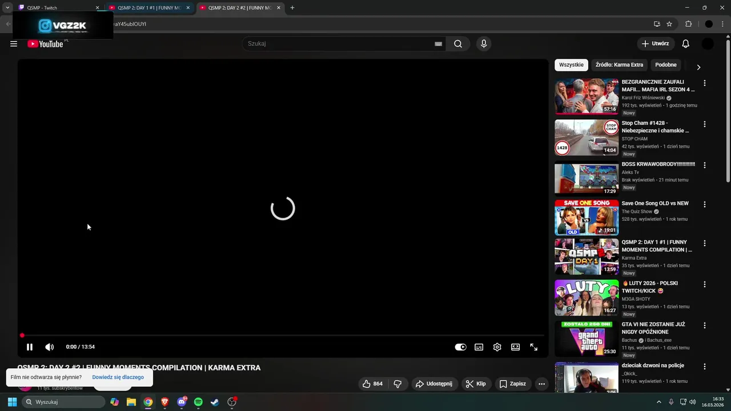Open options for dzieciak dzwoni na policje
Viewport: 731px width, 411px height.
705,366
